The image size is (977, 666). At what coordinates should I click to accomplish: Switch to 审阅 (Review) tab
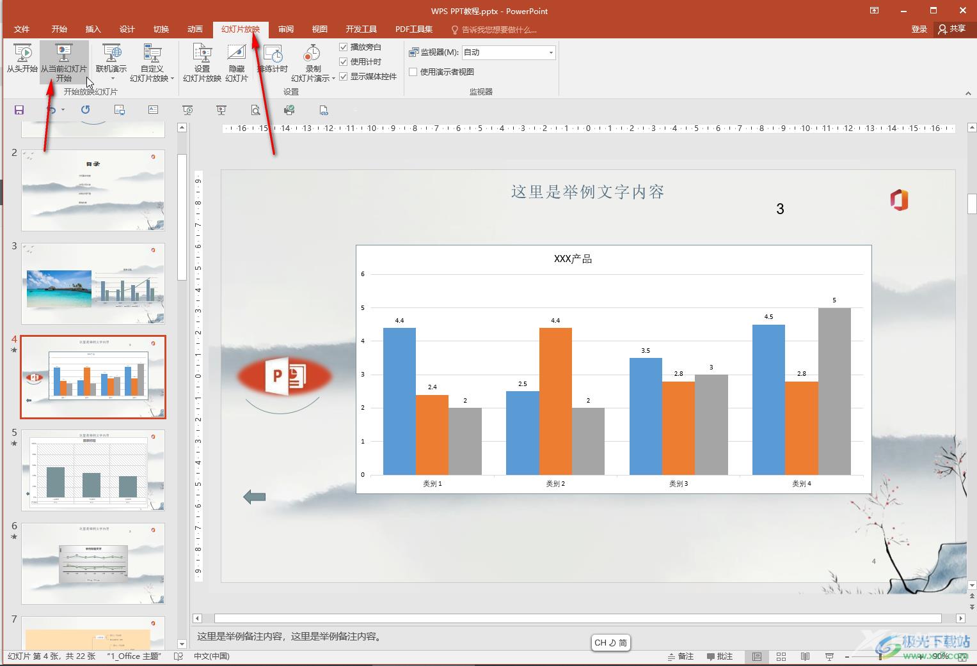(x=286, y=29)
